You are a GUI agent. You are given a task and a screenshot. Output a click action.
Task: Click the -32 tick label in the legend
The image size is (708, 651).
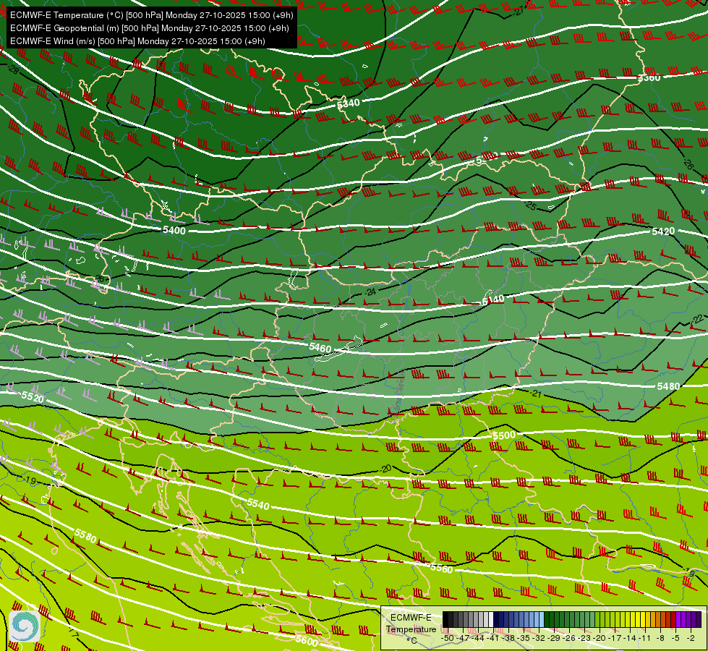[539, 638]
